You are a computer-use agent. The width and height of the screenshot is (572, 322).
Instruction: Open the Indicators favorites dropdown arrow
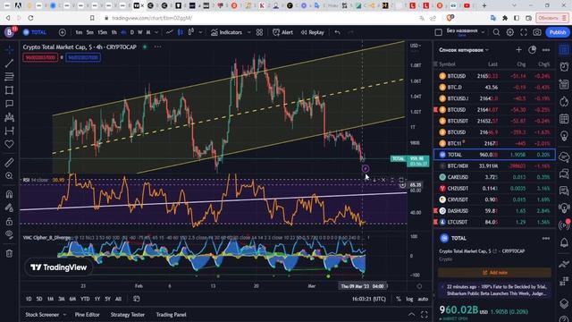tap(248, 32)
